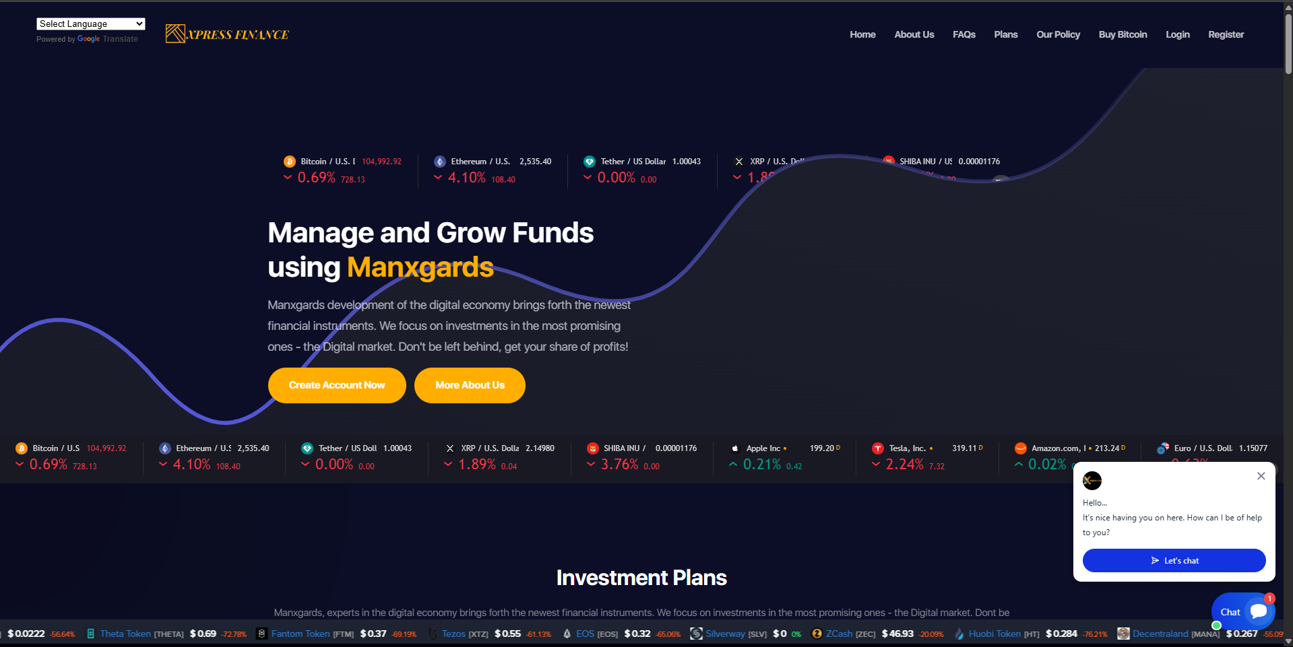Open the FAQs menu item

pyautogui.click(x=964, y=34)
